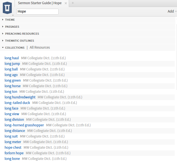Viewport: 177px width, 161px height.
Task: Close the Sermon Starter Guide tab
Action: (66, 3)
